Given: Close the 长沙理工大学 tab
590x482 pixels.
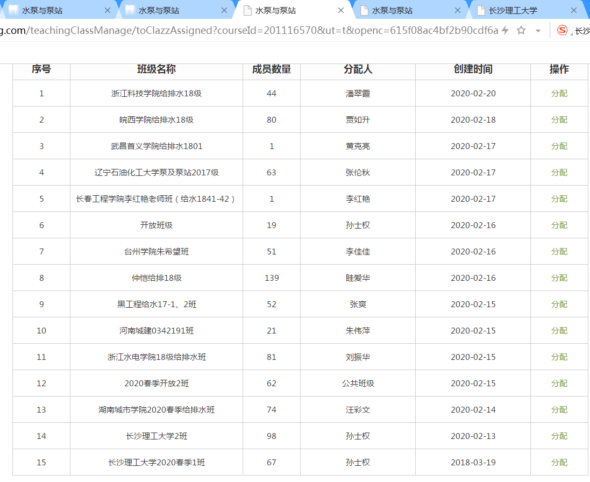Looking at the screenshot, I should [x=574, y=10].
